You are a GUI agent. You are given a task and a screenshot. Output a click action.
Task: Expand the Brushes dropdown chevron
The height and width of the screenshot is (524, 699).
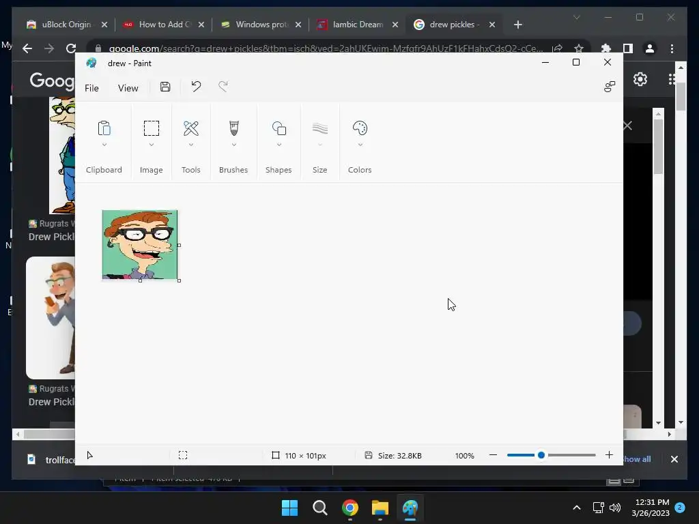tap(233, 145)
